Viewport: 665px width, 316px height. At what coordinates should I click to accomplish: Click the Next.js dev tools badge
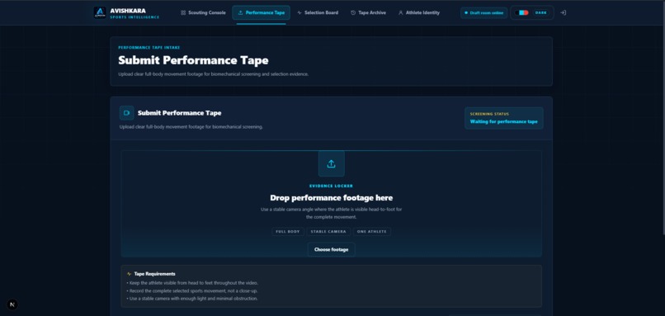coord(12,304)
